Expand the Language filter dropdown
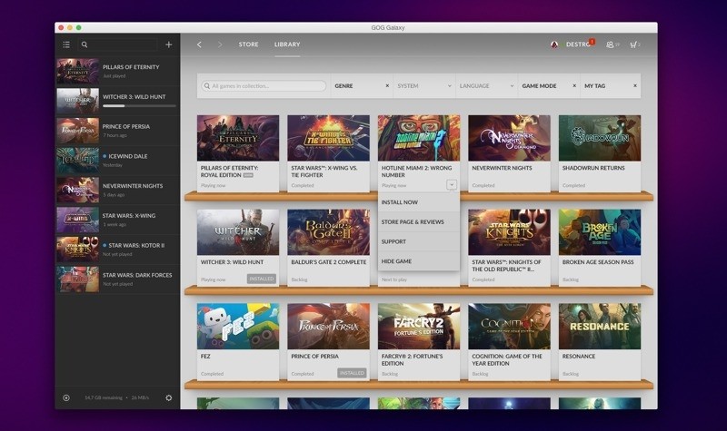This screenshot has height=431, width=727. pos(486,85)
